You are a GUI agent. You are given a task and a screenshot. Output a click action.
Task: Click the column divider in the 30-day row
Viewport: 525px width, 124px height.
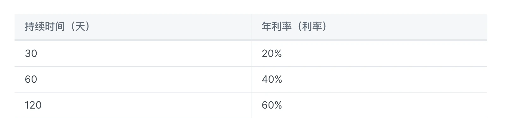point(251,54)
